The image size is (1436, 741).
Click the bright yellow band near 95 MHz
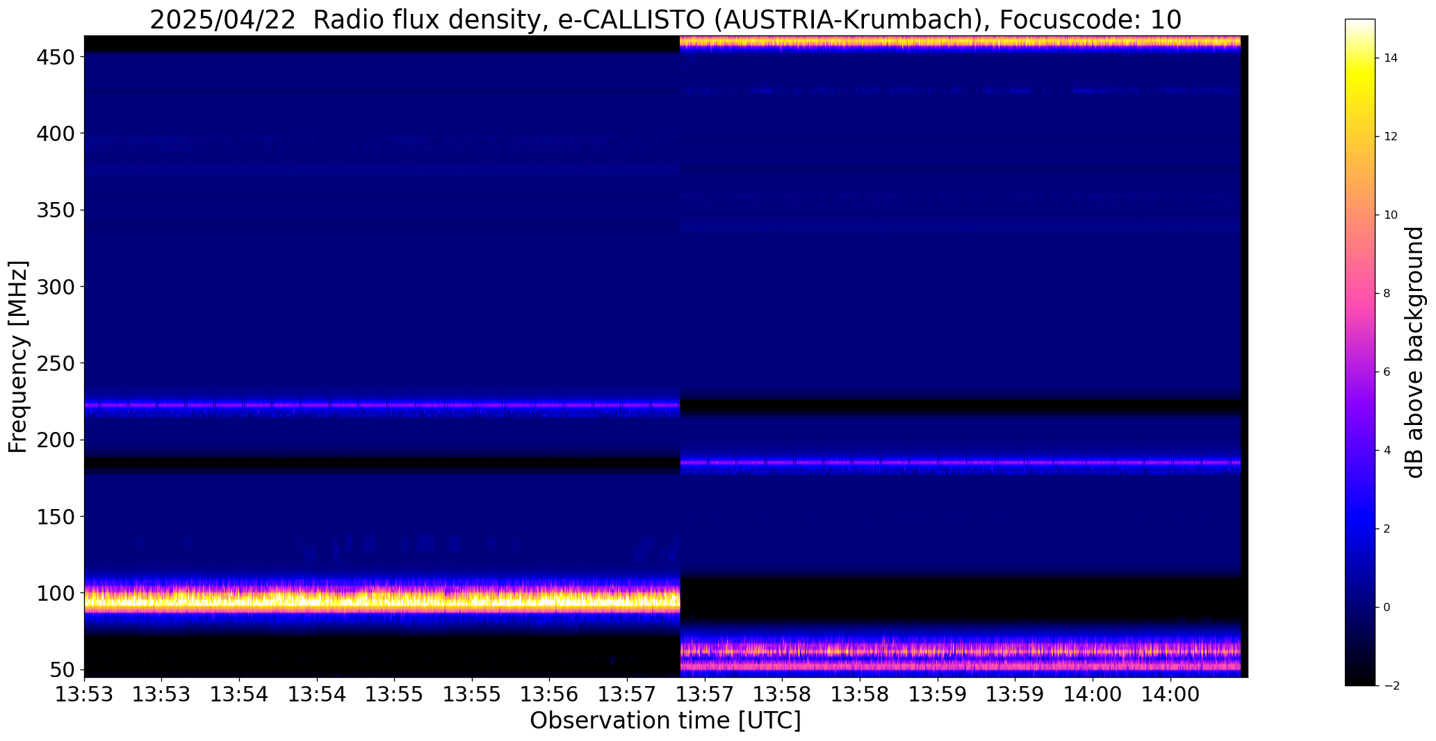(382, 599)
